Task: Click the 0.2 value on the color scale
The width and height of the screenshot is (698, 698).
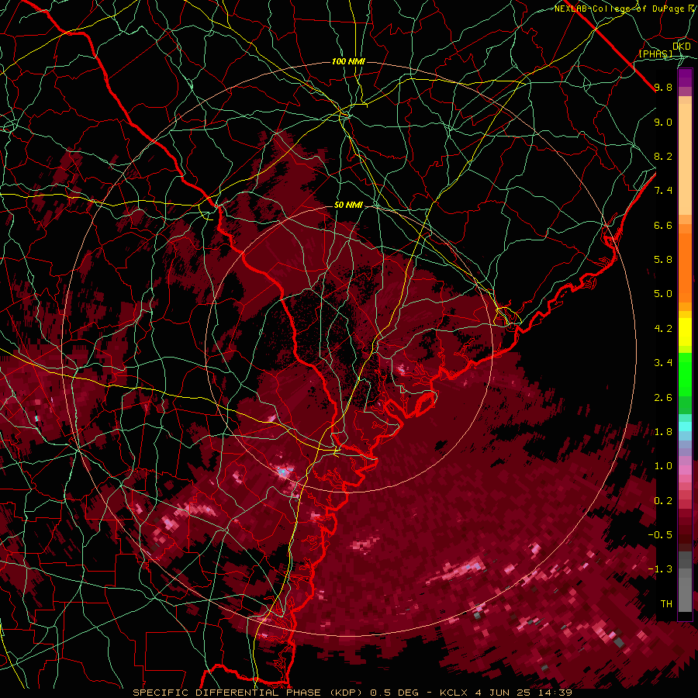Action: 663,501
